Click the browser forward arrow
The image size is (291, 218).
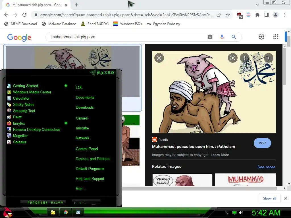point(15,15)
